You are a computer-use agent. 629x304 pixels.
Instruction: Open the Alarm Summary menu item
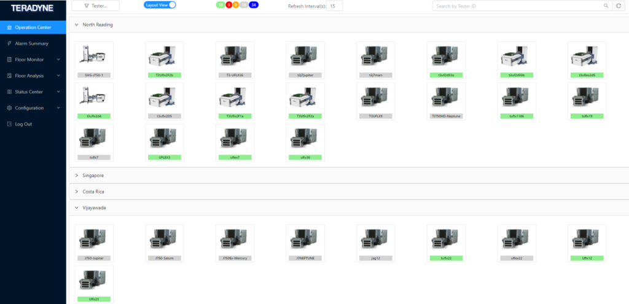pos(33,44)
